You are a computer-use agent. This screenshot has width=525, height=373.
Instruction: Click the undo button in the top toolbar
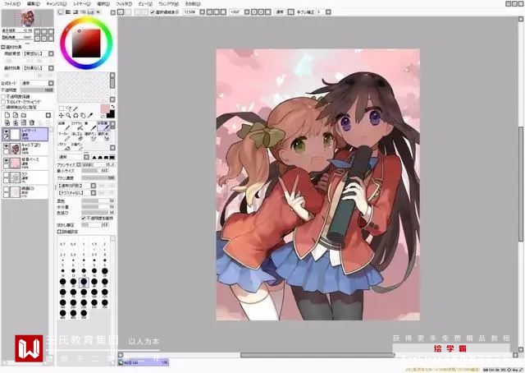coord(121,12)
